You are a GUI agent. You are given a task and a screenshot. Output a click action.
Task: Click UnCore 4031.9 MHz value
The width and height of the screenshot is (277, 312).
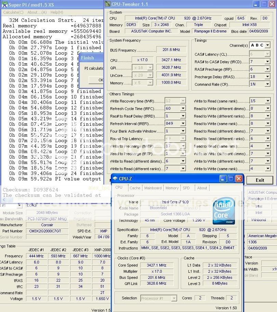tap(171, 75)
